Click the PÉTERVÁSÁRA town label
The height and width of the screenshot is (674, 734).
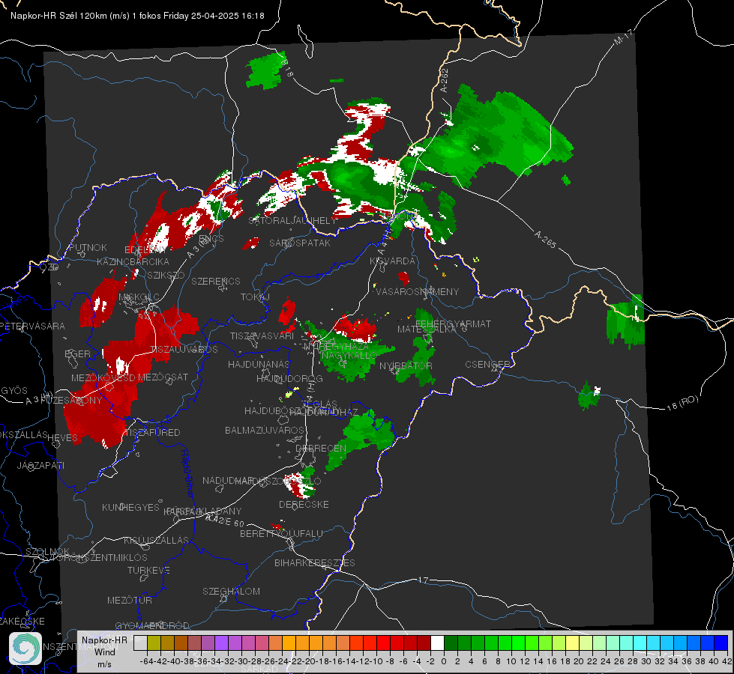click(x=32, y=326)
